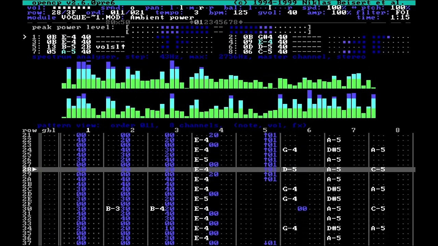The image size is (438, 246).
Task: Click the pattern view order 011 title
Action: tap(172, 125)
